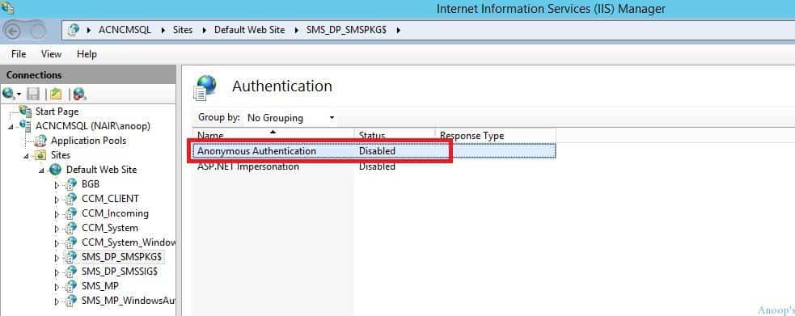Image resolution: width=795 pixels, height=316 pixels.
Task: Open the View menu
Action: pos(51,53)
